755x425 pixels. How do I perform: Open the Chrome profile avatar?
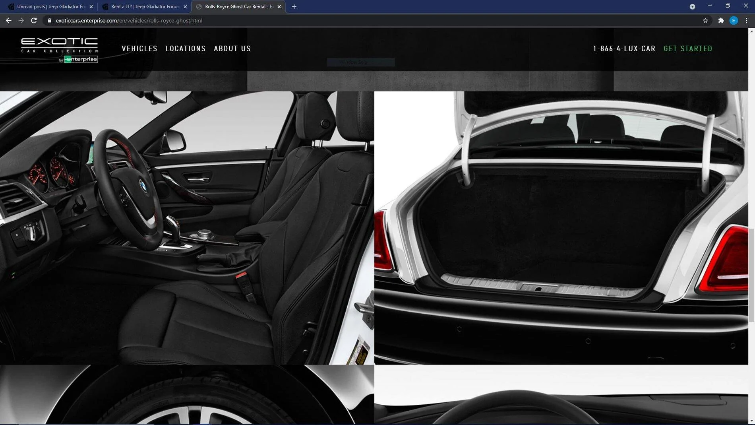[x=734, y=20]
